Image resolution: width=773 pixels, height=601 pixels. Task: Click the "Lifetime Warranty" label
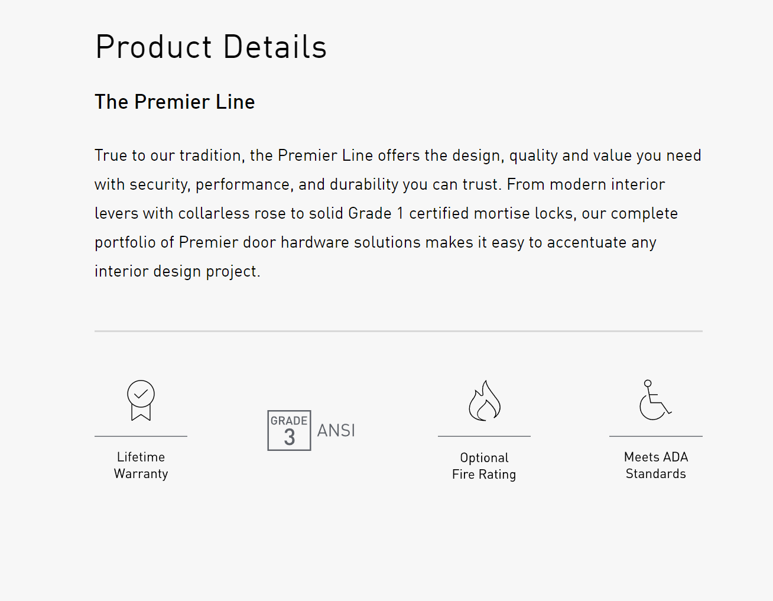point(141,465)
